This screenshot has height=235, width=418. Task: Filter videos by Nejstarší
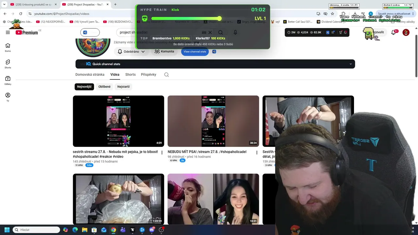(123, 86)
